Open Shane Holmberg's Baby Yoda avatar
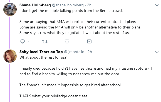Image resolution: width=161 pixels, height=102 pixels. 10,9
